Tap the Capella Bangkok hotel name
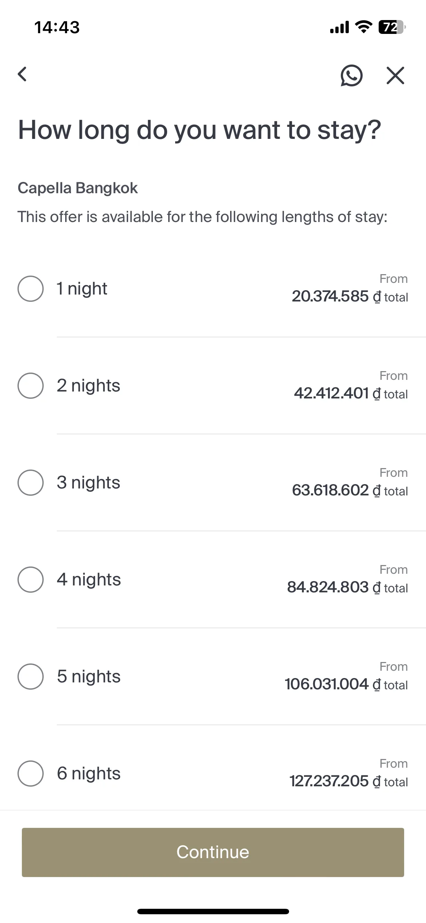 [78, 188]
